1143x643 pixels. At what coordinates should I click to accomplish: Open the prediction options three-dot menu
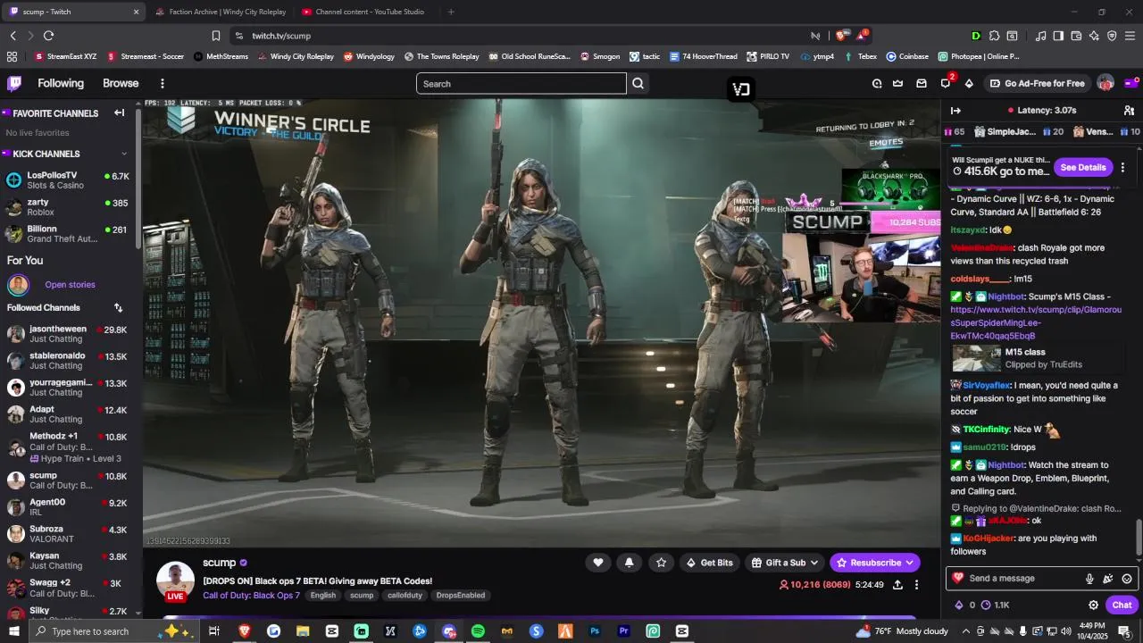point(1122,167)
